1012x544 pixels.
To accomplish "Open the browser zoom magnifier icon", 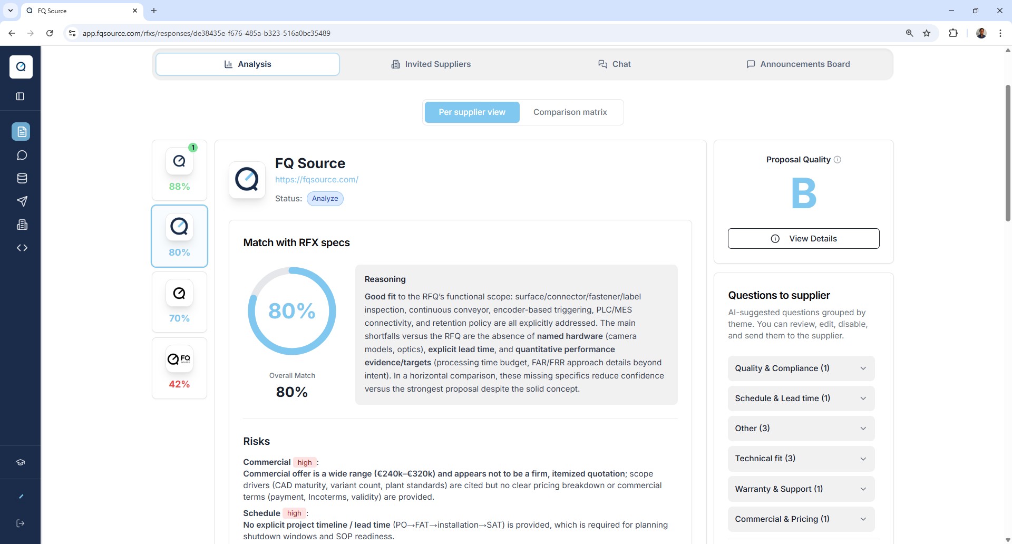I will 909,33.
